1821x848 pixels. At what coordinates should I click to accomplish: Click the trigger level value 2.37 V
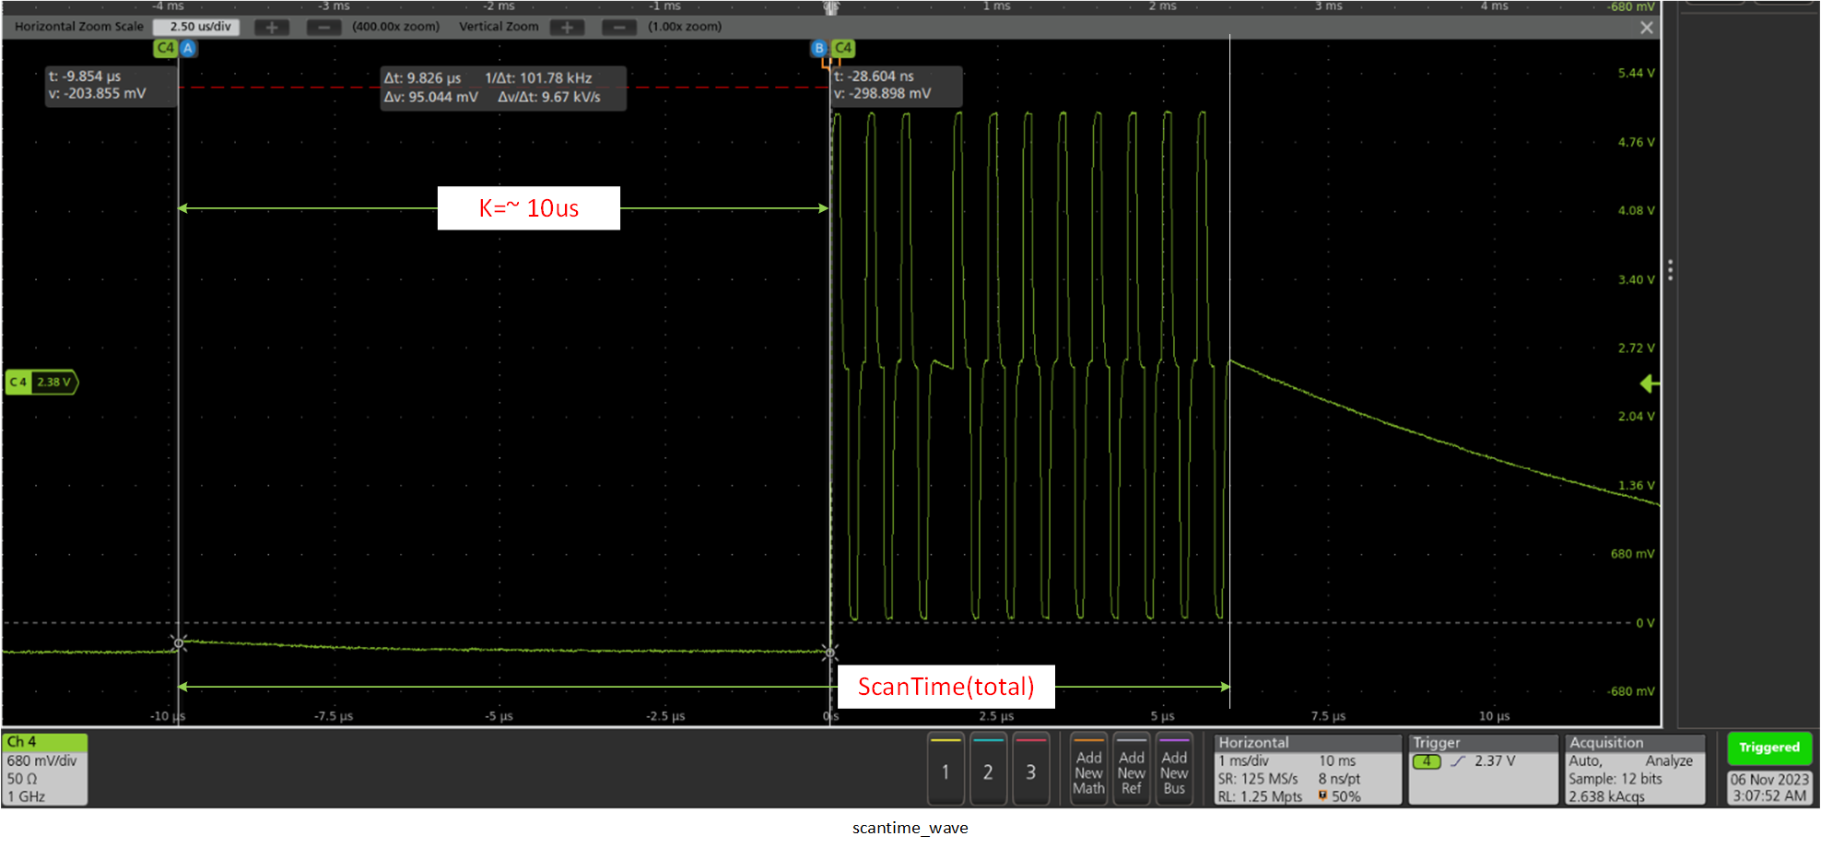(x=1495, y=761)
